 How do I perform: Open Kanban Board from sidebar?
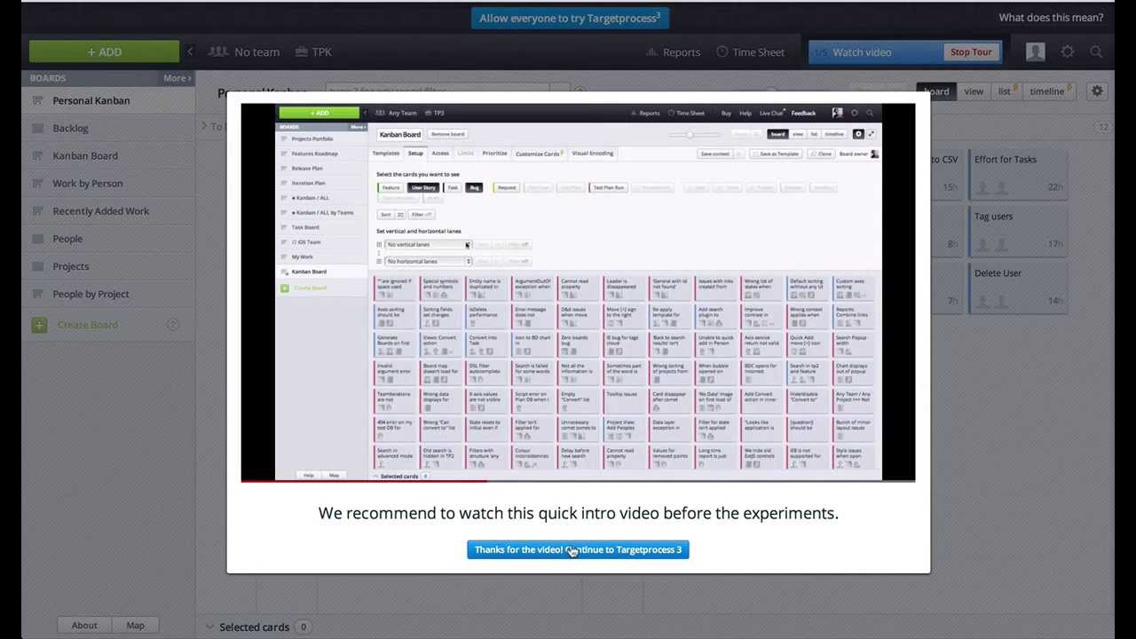tap(107, 155)
